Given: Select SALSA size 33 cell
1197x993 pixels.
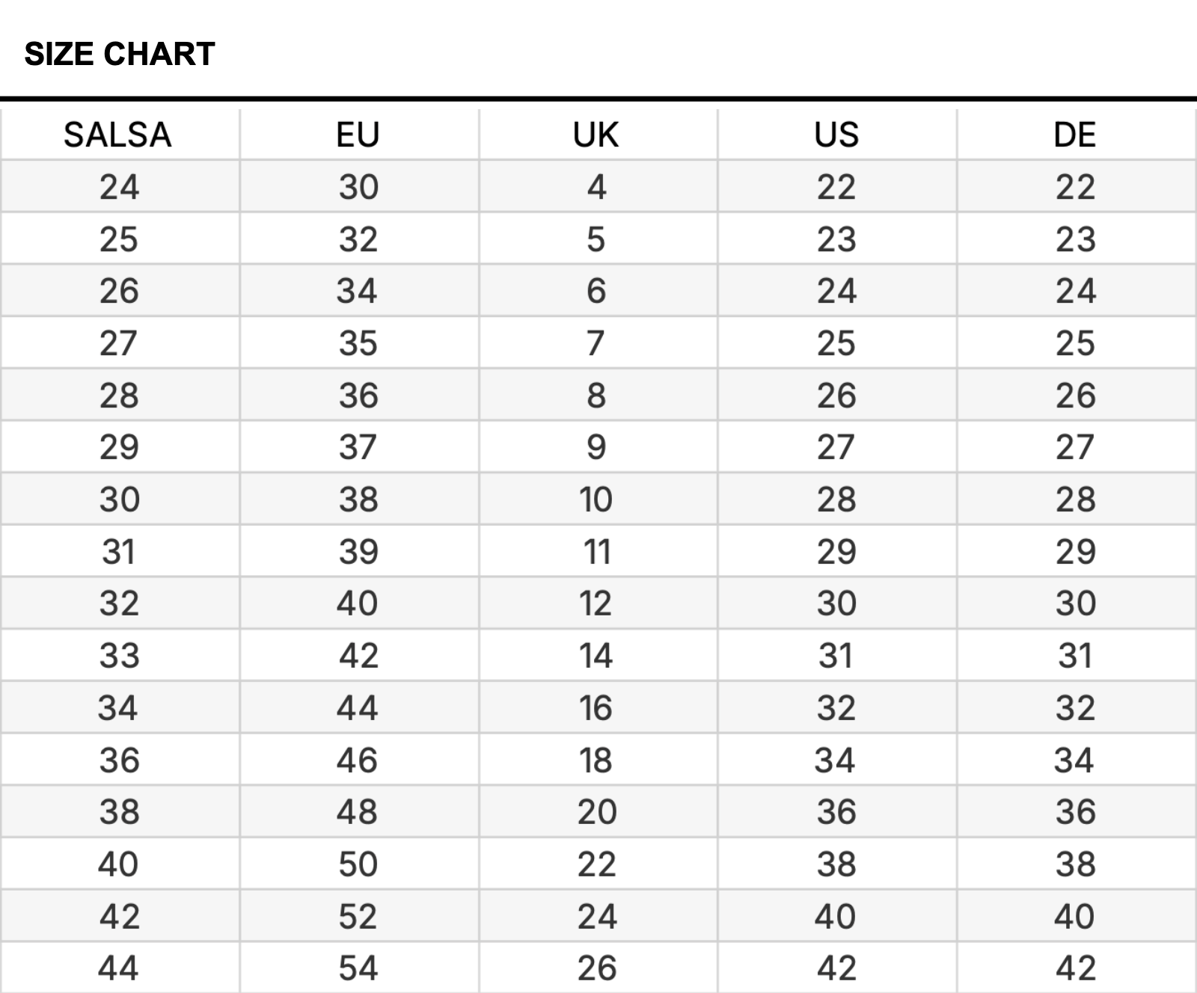Looking at the screenshot, I should pyautogui.click(x=119, y=656).
